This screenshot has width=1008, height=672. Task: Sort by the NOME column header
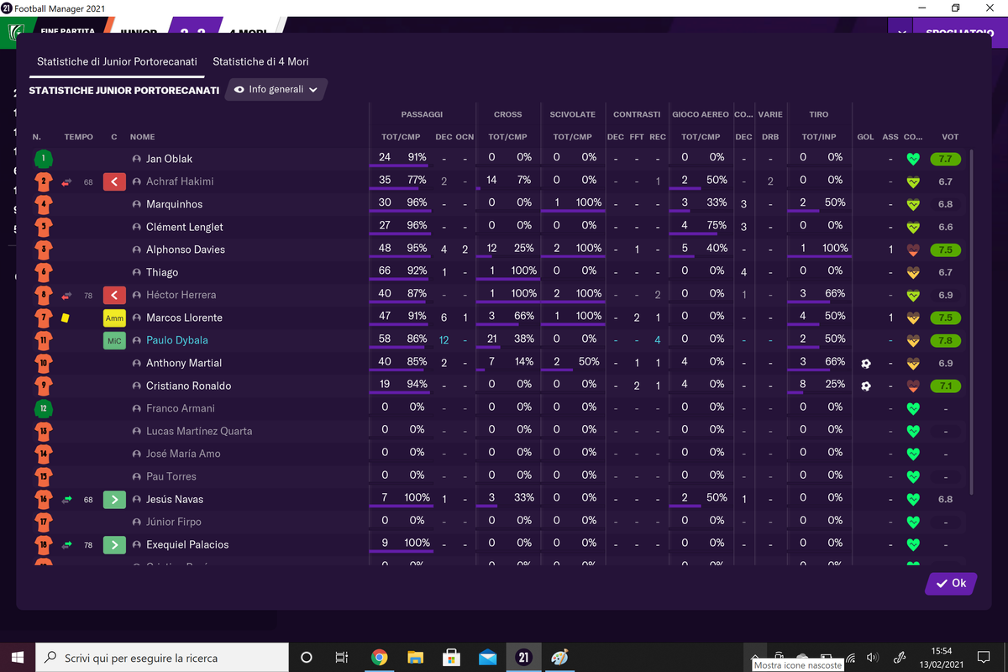click(x=142, y=137)
